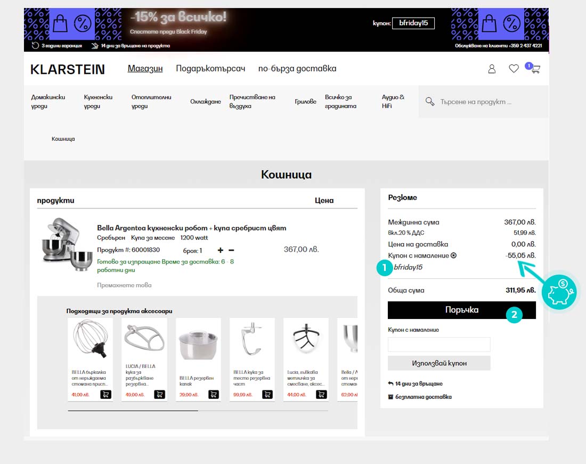Click the 44,00 лв. accessory price
586x464 pixels.
[x=296, y=395]
